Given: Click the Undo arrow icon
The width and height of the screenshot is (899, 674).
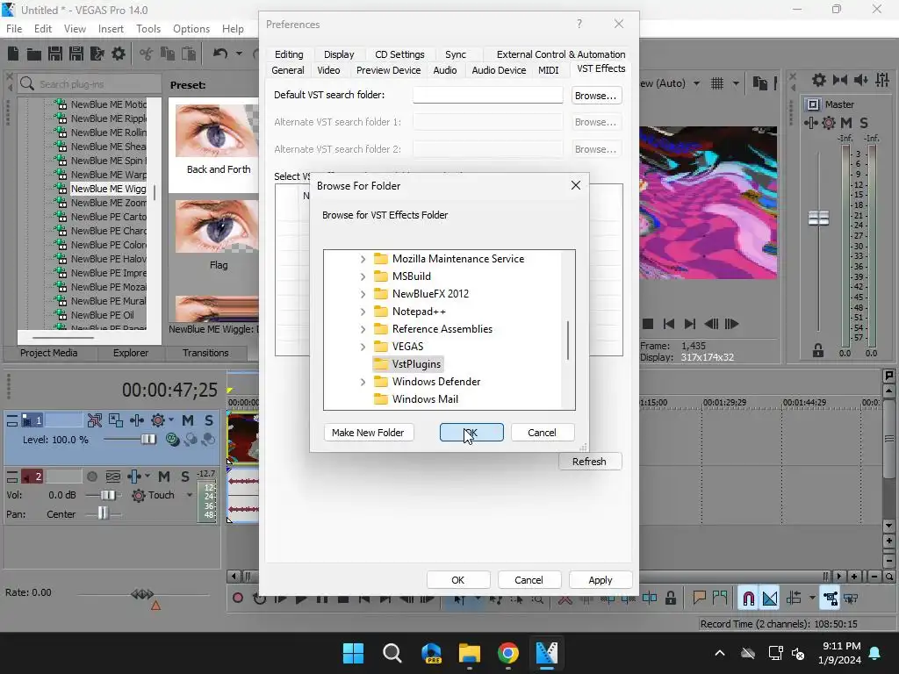Looking at the screenshot, I should point(220,54).
